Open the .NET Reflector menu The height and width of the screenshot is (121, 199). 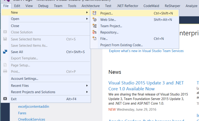127,6
